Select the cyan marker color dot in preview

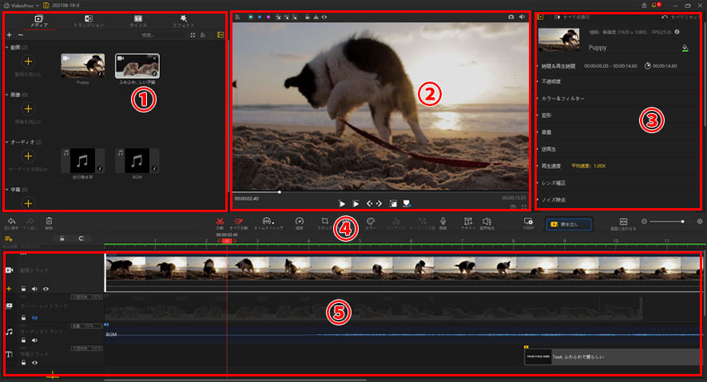tap(251, 17)
